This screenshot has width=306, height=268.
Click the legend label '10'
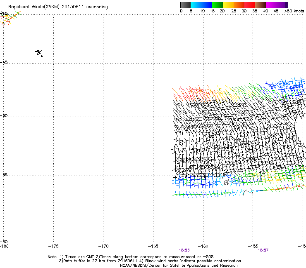coord(202,11)
